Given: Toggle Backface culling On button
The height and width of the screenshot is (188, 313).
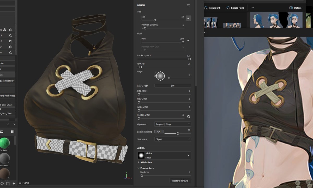Looking at the screenshot, I should click(159, 132).
